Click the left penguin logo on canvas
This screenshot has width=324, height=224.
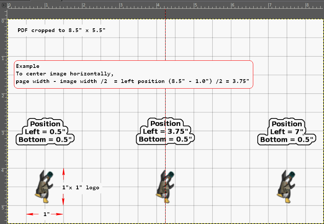[x=44, y=186]
